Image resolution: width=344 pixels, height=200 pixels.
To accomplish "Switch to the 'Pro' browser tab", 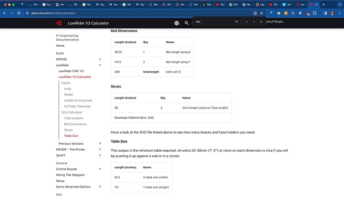I will [x=60, y=4].
